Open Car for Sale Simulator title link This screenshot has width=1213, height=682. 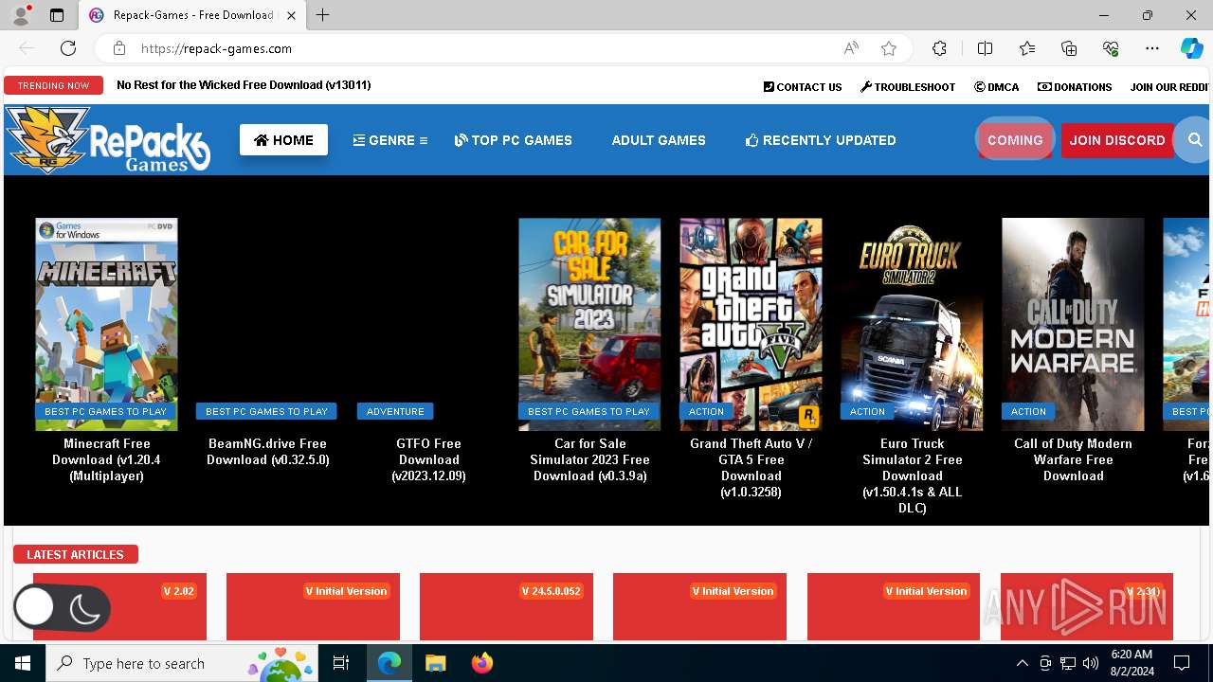coord(589,459)
